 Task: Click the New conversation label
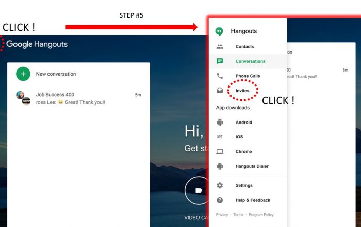[x=56, y=74]
